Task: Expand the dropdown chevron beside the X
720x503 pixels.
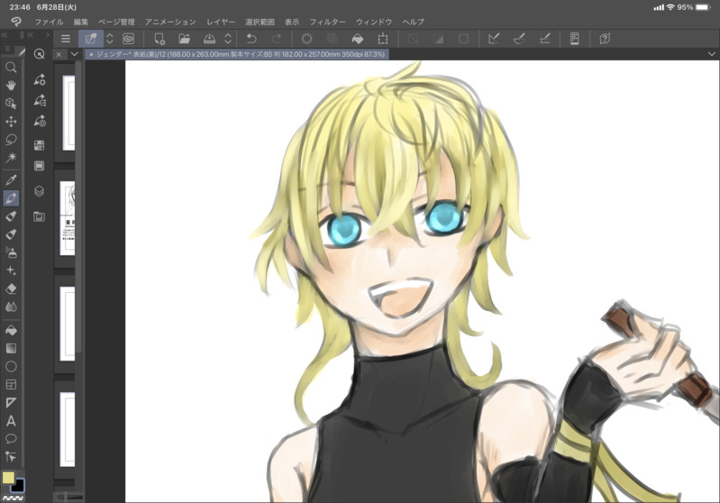Action: tap(75, 54)
